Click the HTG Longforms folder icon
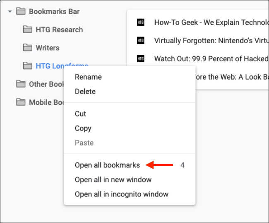 coord(28,66)
